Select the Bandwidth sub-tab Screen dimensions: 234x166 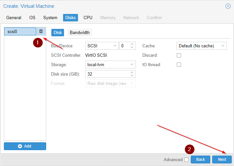80,32
